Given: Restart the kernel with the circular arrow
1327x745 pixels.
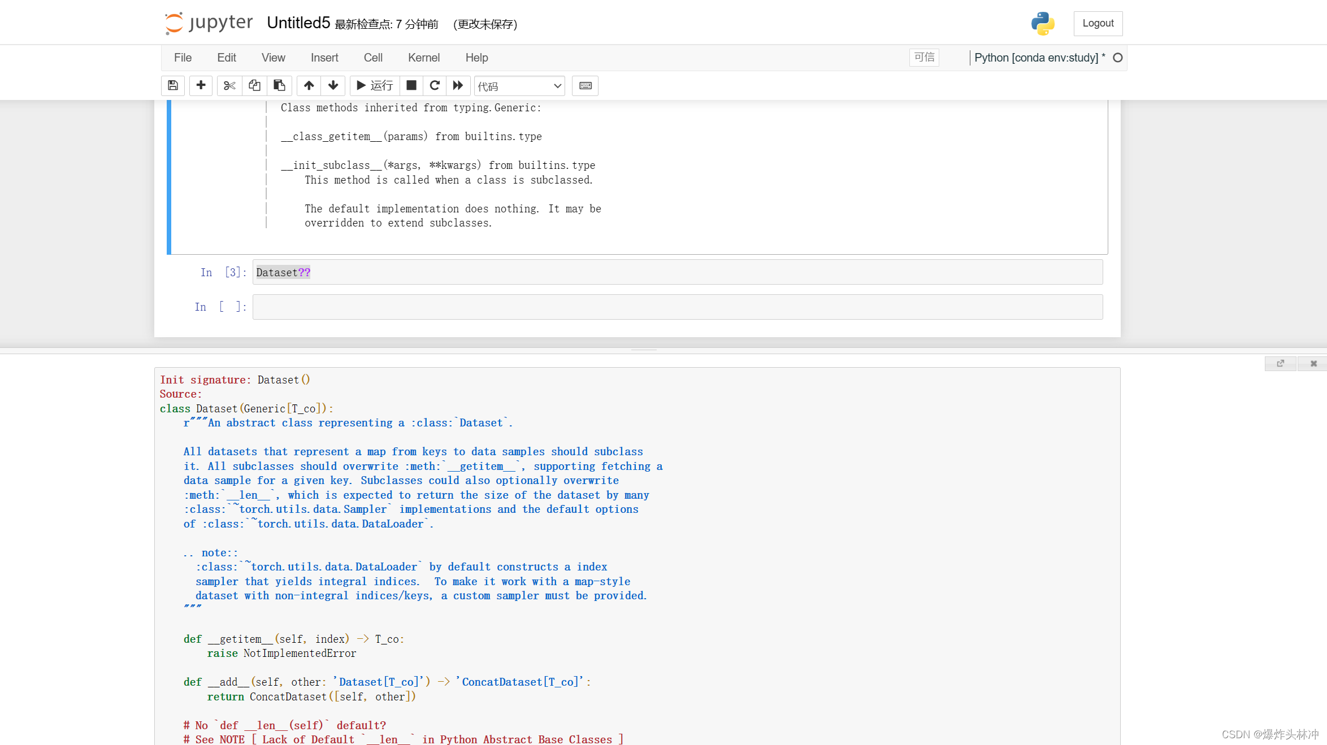Looking at the screenshot, I should (435, 86).
